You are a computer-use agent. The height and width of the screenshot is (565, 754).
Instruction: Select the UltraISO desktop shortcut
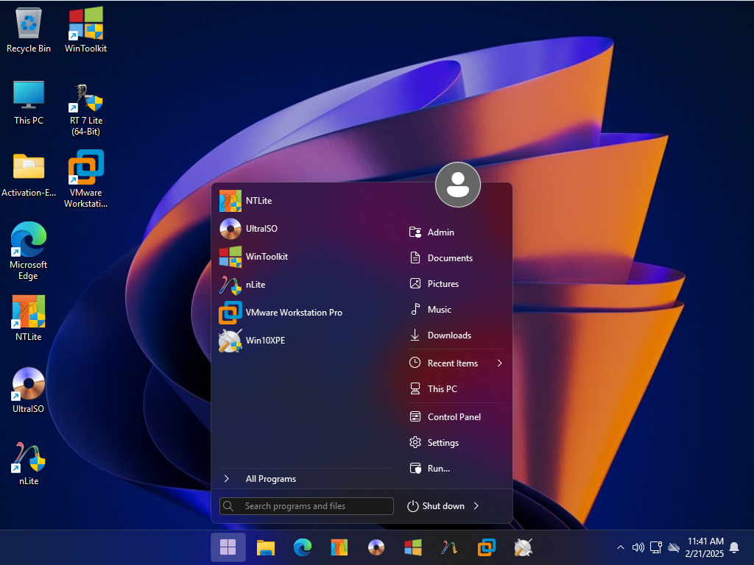tap(29, 390)
